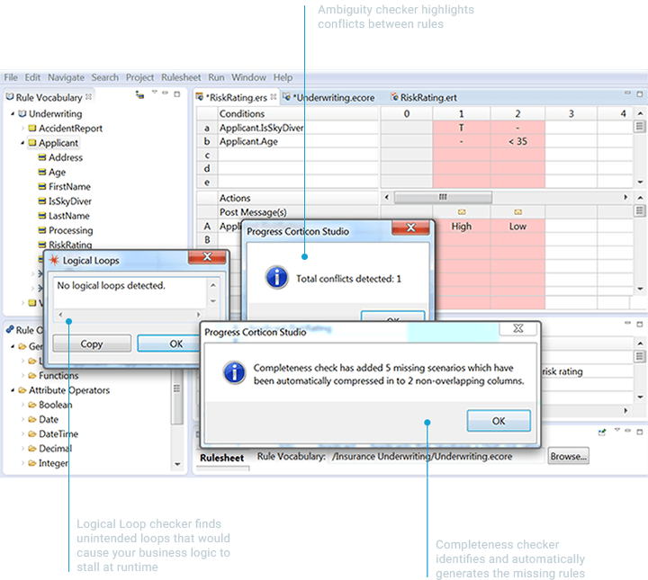Click the IsSkyDiver attribute icon
Screen dimensions: 648x580
pyautogui.click(x=42, y=201)
